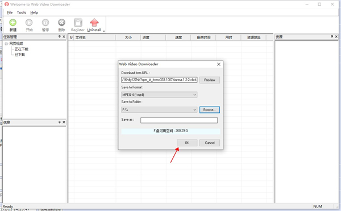Image resolution: width=341 pixels, height=211 pixels.
Task: Maximize the Web Video Downloader main window
Action: pos(319,4)
